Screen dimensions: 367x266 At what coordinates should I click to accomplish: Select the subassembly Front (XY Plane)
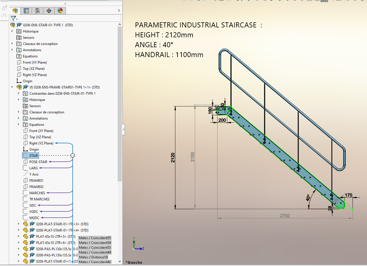click(41, 131)
